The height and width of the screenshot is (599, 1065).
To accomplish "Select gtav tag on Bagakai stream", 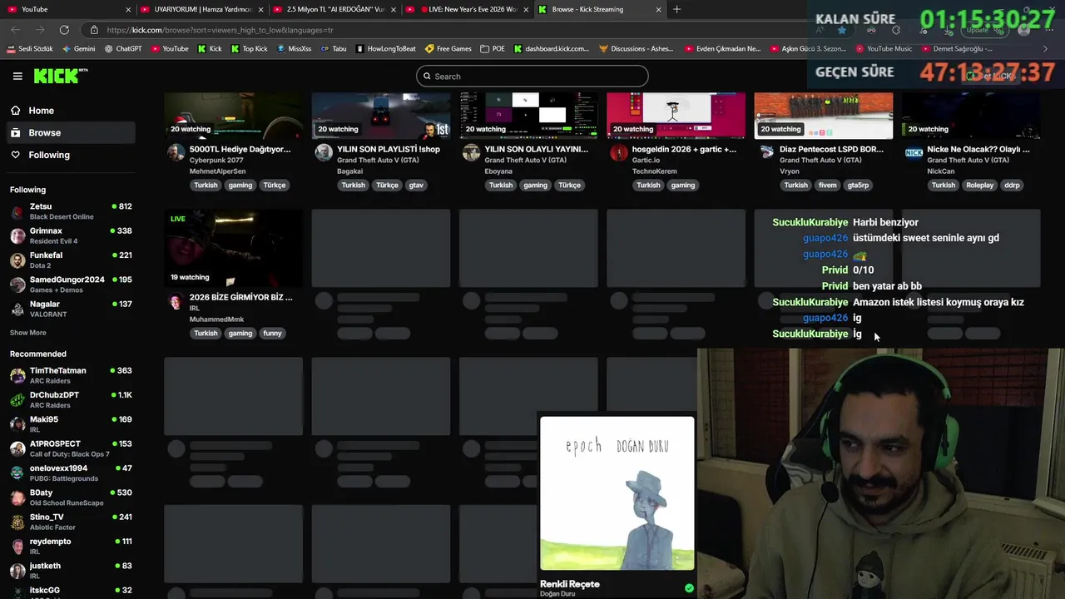I will coord(416,186).
